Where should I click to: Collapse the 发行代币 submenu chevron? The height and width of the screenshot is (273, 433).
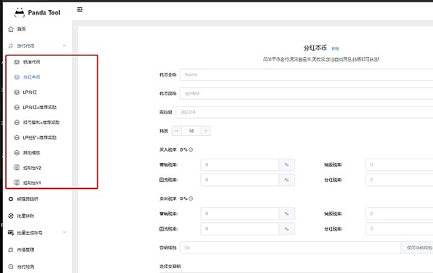click(x=64, y=45)
